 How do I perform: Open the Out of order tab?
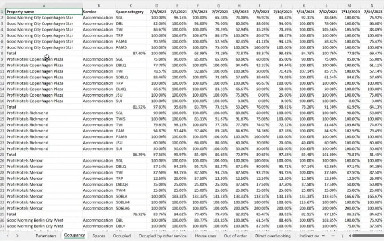pyautogui.click(x=235, y=236)
